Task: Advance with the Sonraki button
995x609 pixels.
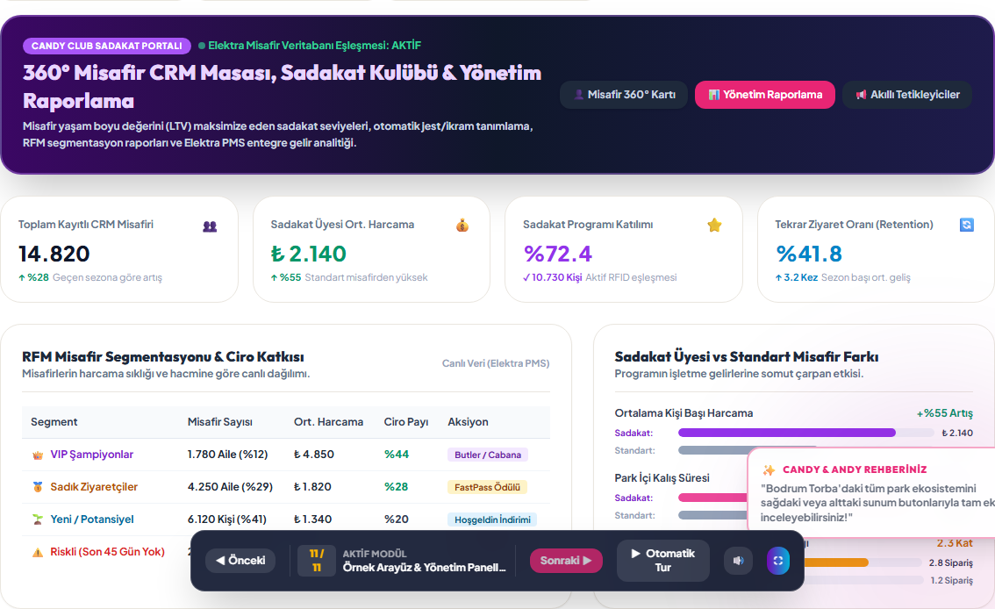Action: [566, 561]
